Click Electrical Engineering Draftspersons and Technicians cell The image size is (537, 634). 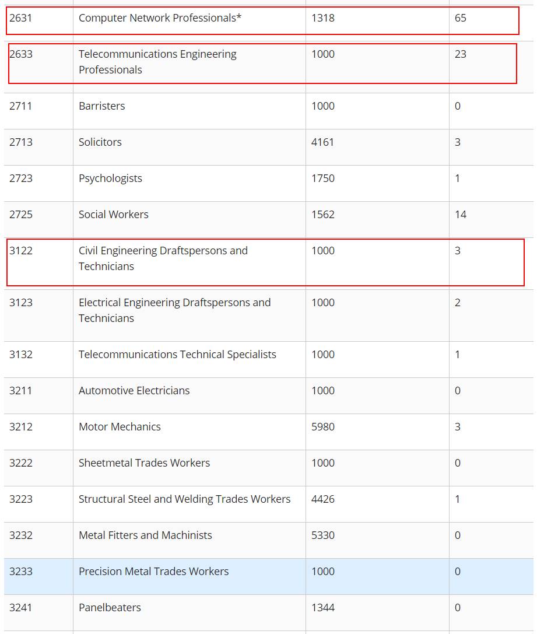(174, 310)
